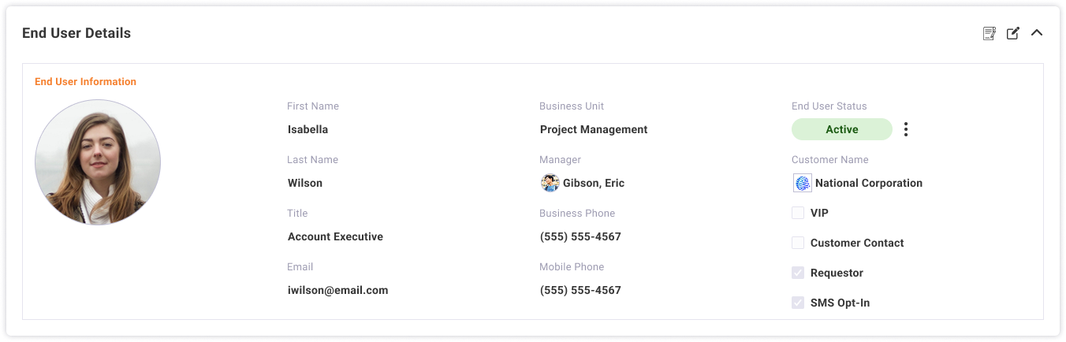Open the notes document icon
Screen dimensions: 1066x342
(x=989, y=33)
